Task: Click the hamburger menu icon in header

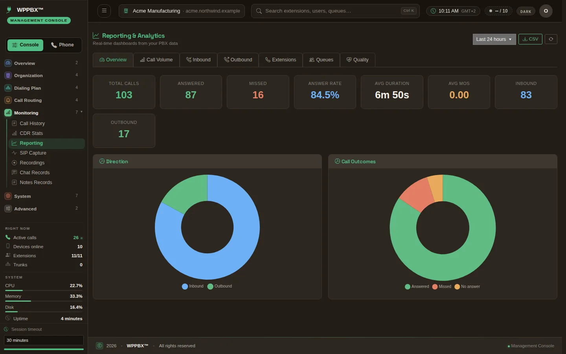Action: pos(104,11)
